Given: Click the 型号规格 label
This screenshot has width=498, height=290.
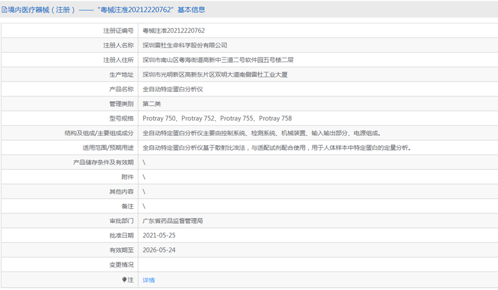Looking at the screenshot, I should point(121,118).
